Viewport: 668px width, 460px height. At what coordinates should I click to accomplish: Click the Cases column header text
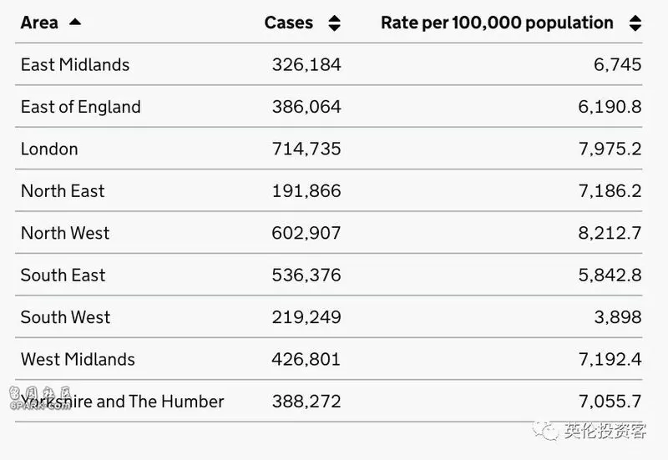[288, 23]
